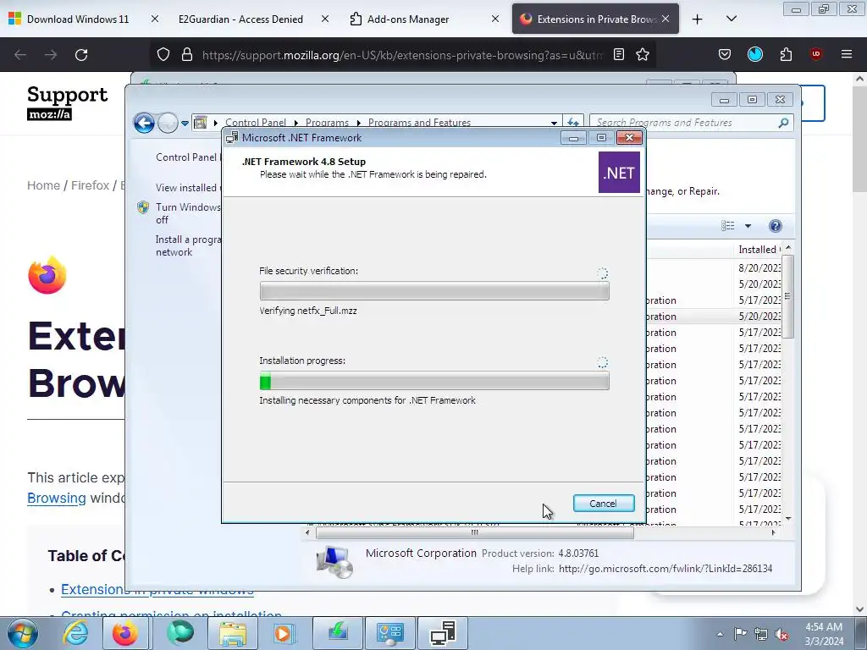
Task: Click the blue circular account toolbar icon
Action: pos(755,54)
